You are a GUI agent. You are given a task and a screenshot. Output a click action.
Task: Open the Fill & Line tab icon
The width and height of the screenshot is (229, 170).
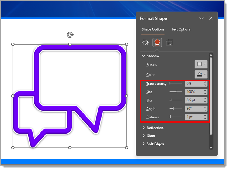(145, 42)
